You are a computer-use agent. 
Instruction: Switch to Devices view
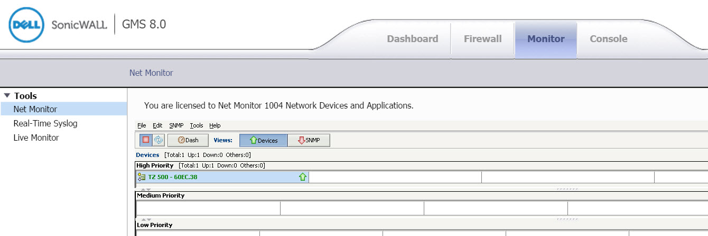point(263,140)
